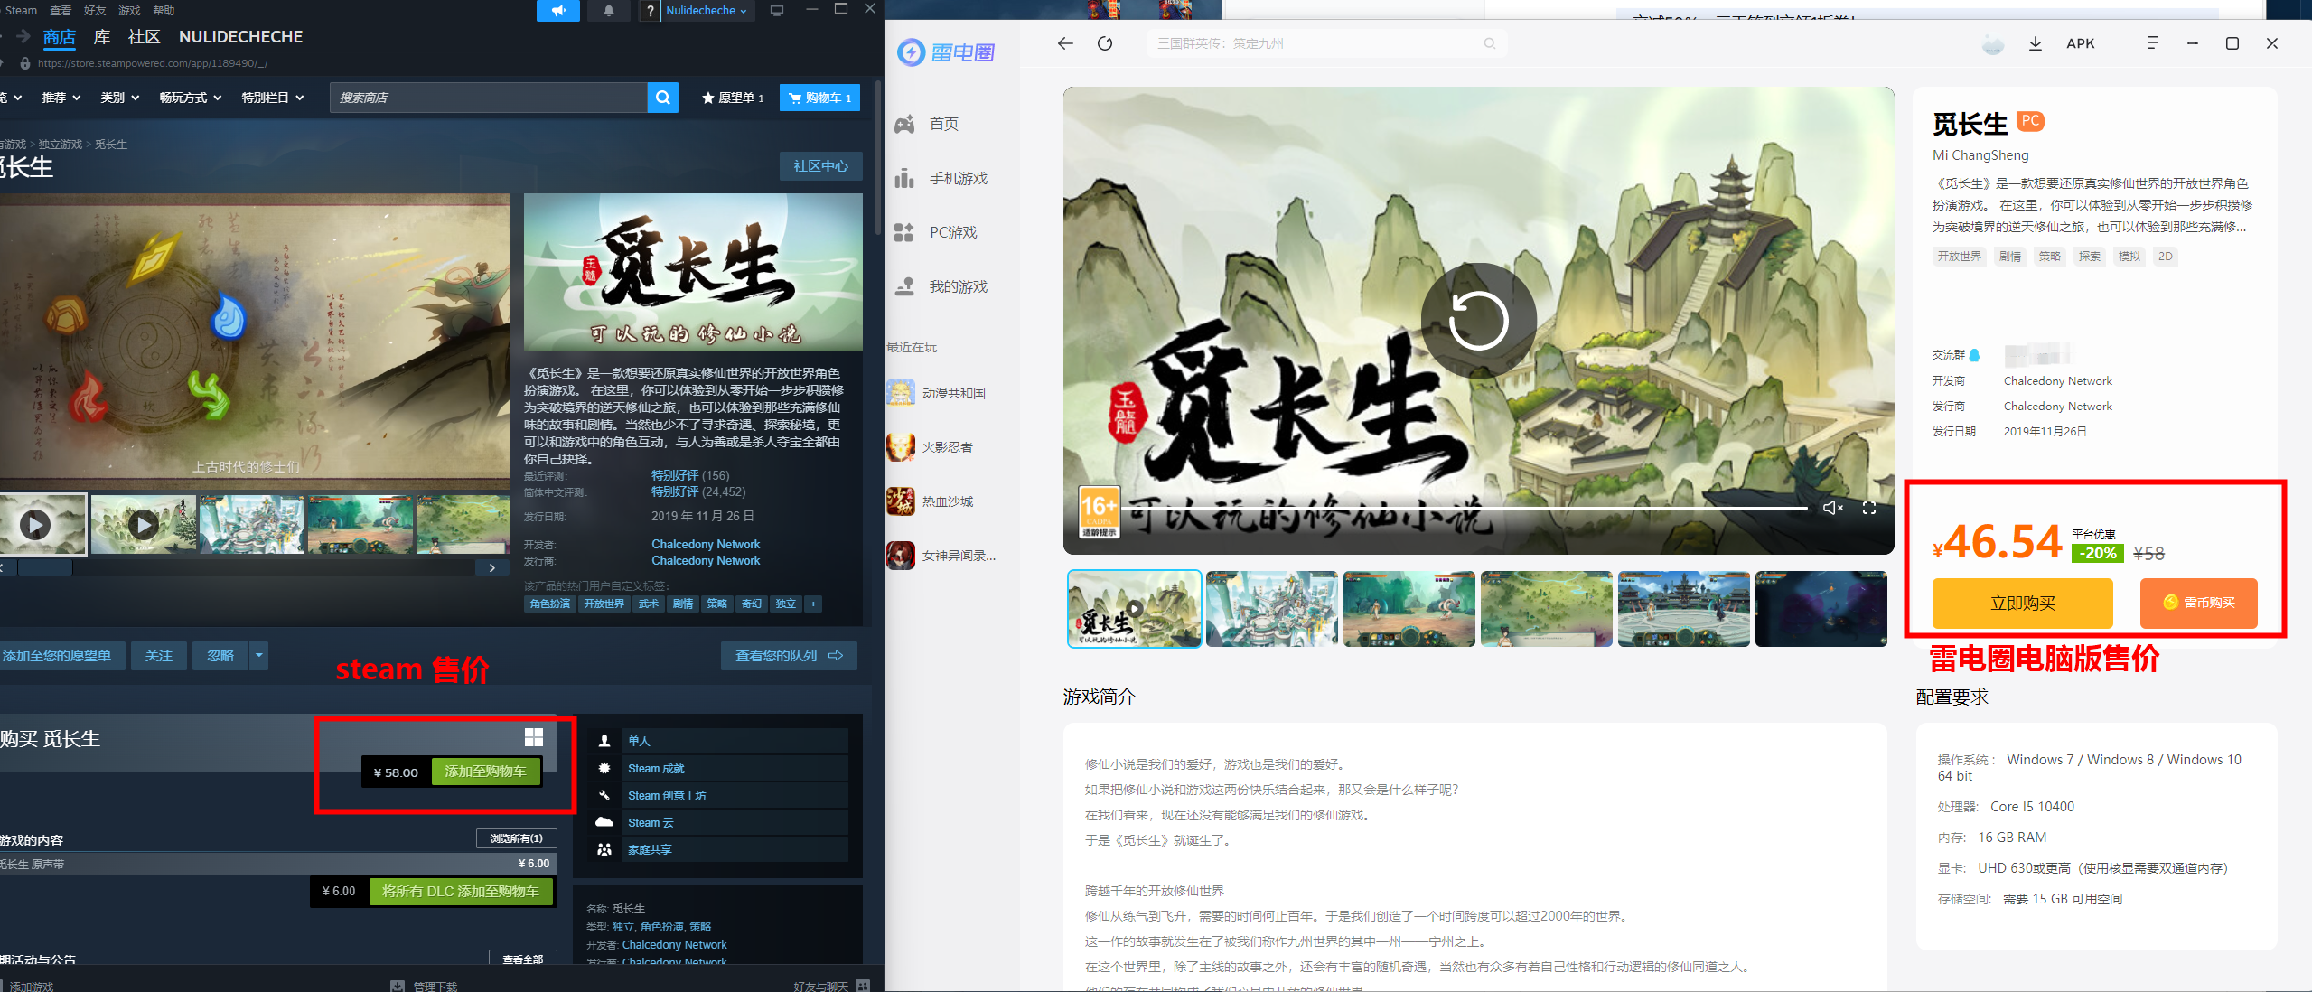The image size is (2312, 992).
Task: Click the QQ group icon next to 交流群
Action: click(x=1974, y=355)
